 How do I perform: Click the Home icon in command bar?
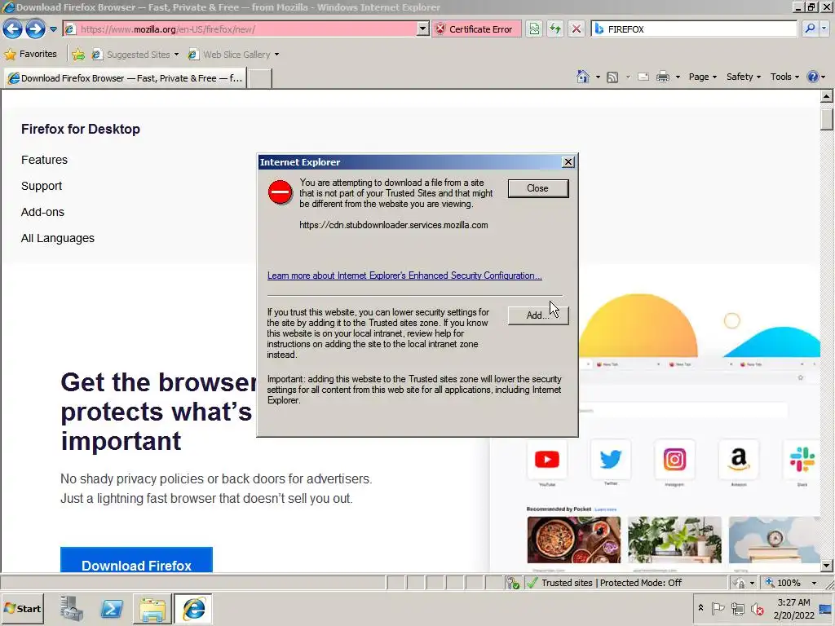(x=582, y=77)
